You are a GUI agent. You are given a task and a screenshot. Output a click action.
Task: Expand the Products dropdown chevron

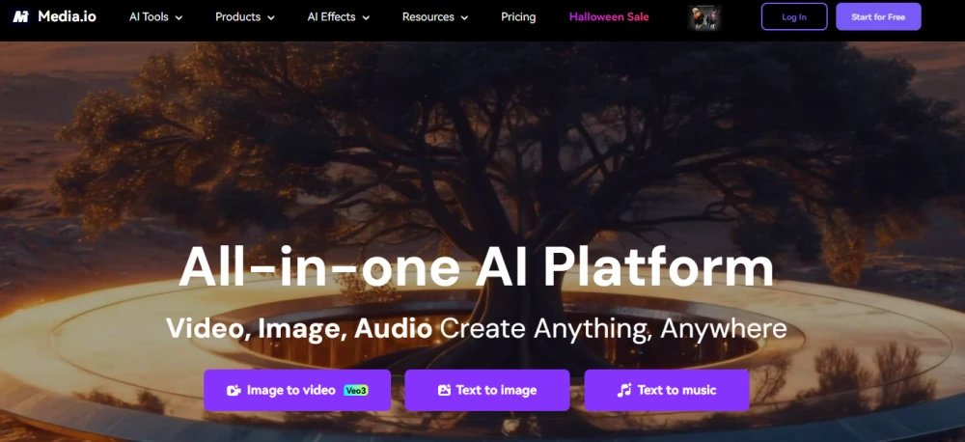tap(269, 17)
